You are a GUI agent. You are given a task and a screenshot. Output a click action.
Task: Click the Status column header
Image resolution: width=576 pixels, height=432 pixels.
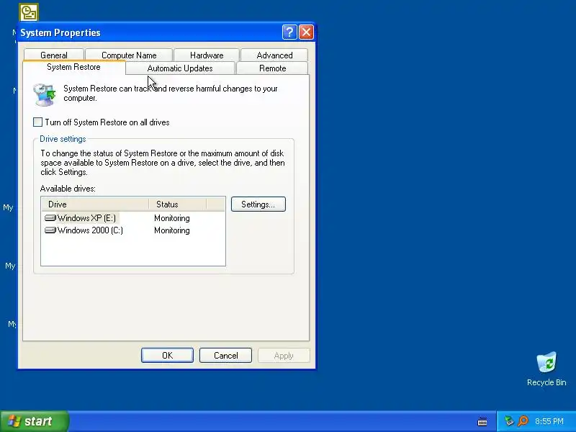click(178, 204)
